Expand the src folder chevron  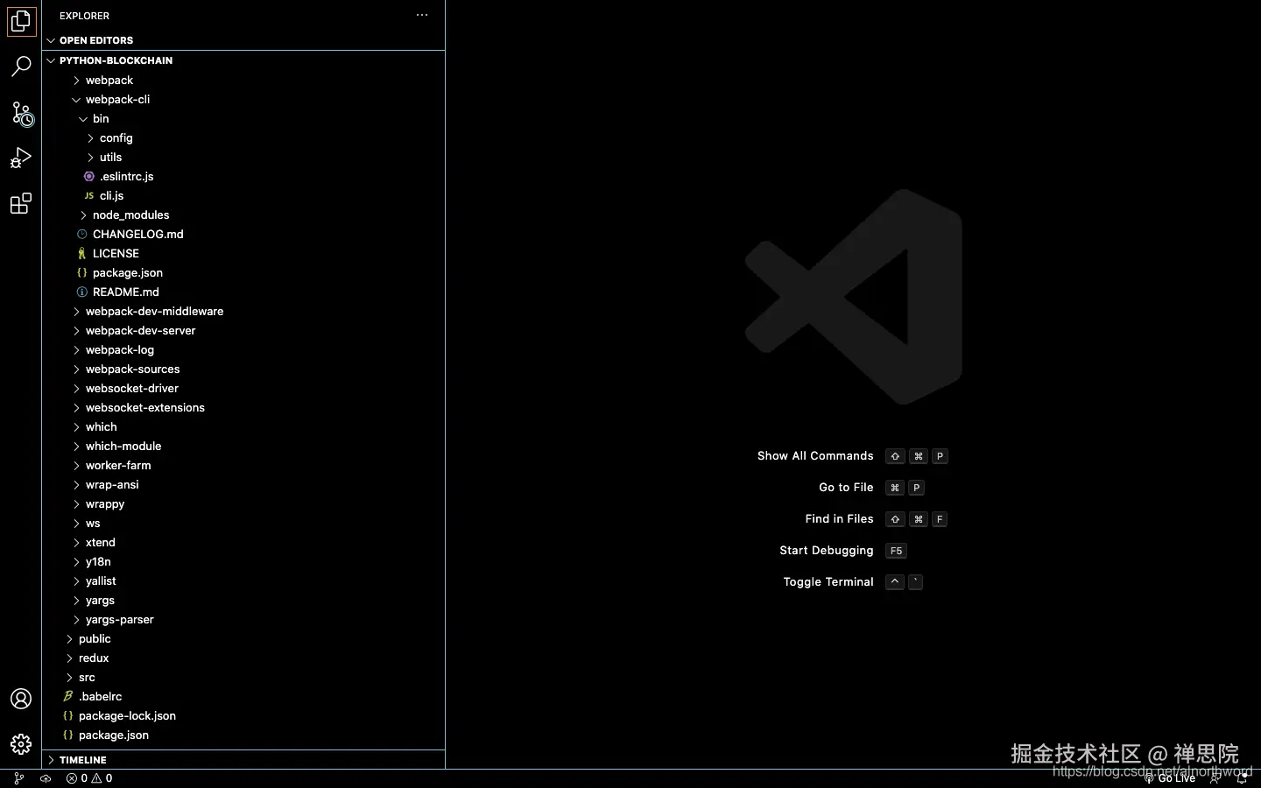(69, 677)
